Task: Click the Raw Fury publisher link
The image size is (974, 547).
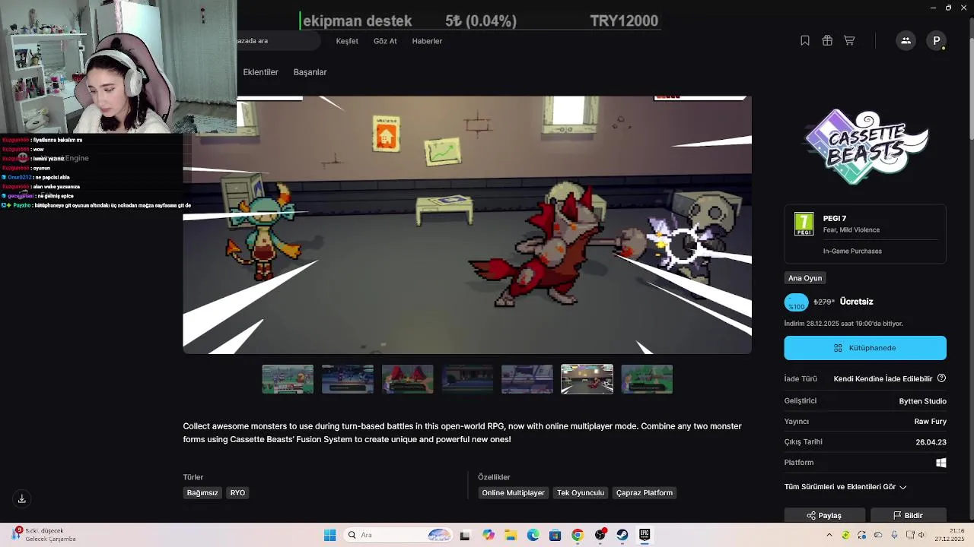Action: tap(930, 422)
